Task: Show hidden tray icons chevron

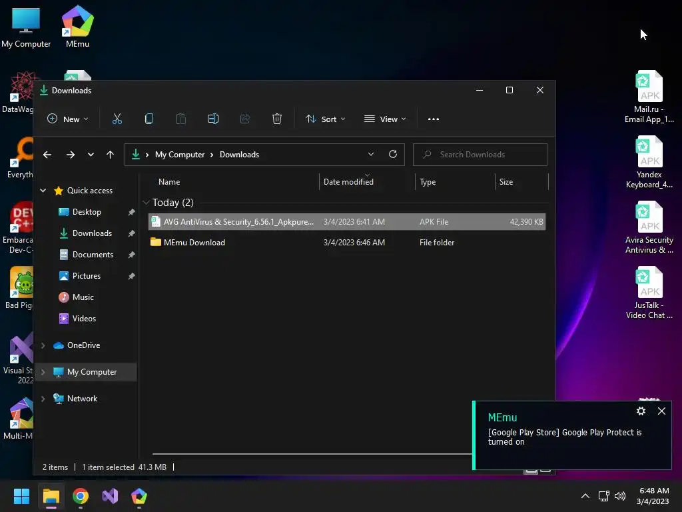Action: coord(585,496)
